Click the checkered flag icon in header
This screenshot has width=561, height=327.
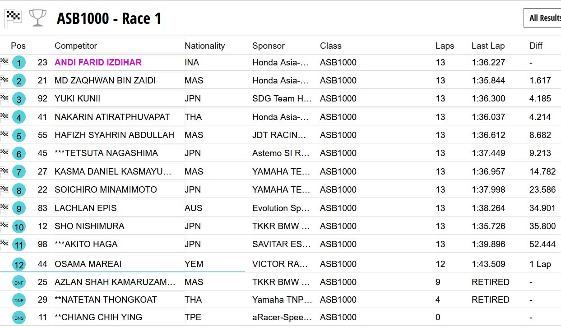(13, 18)
